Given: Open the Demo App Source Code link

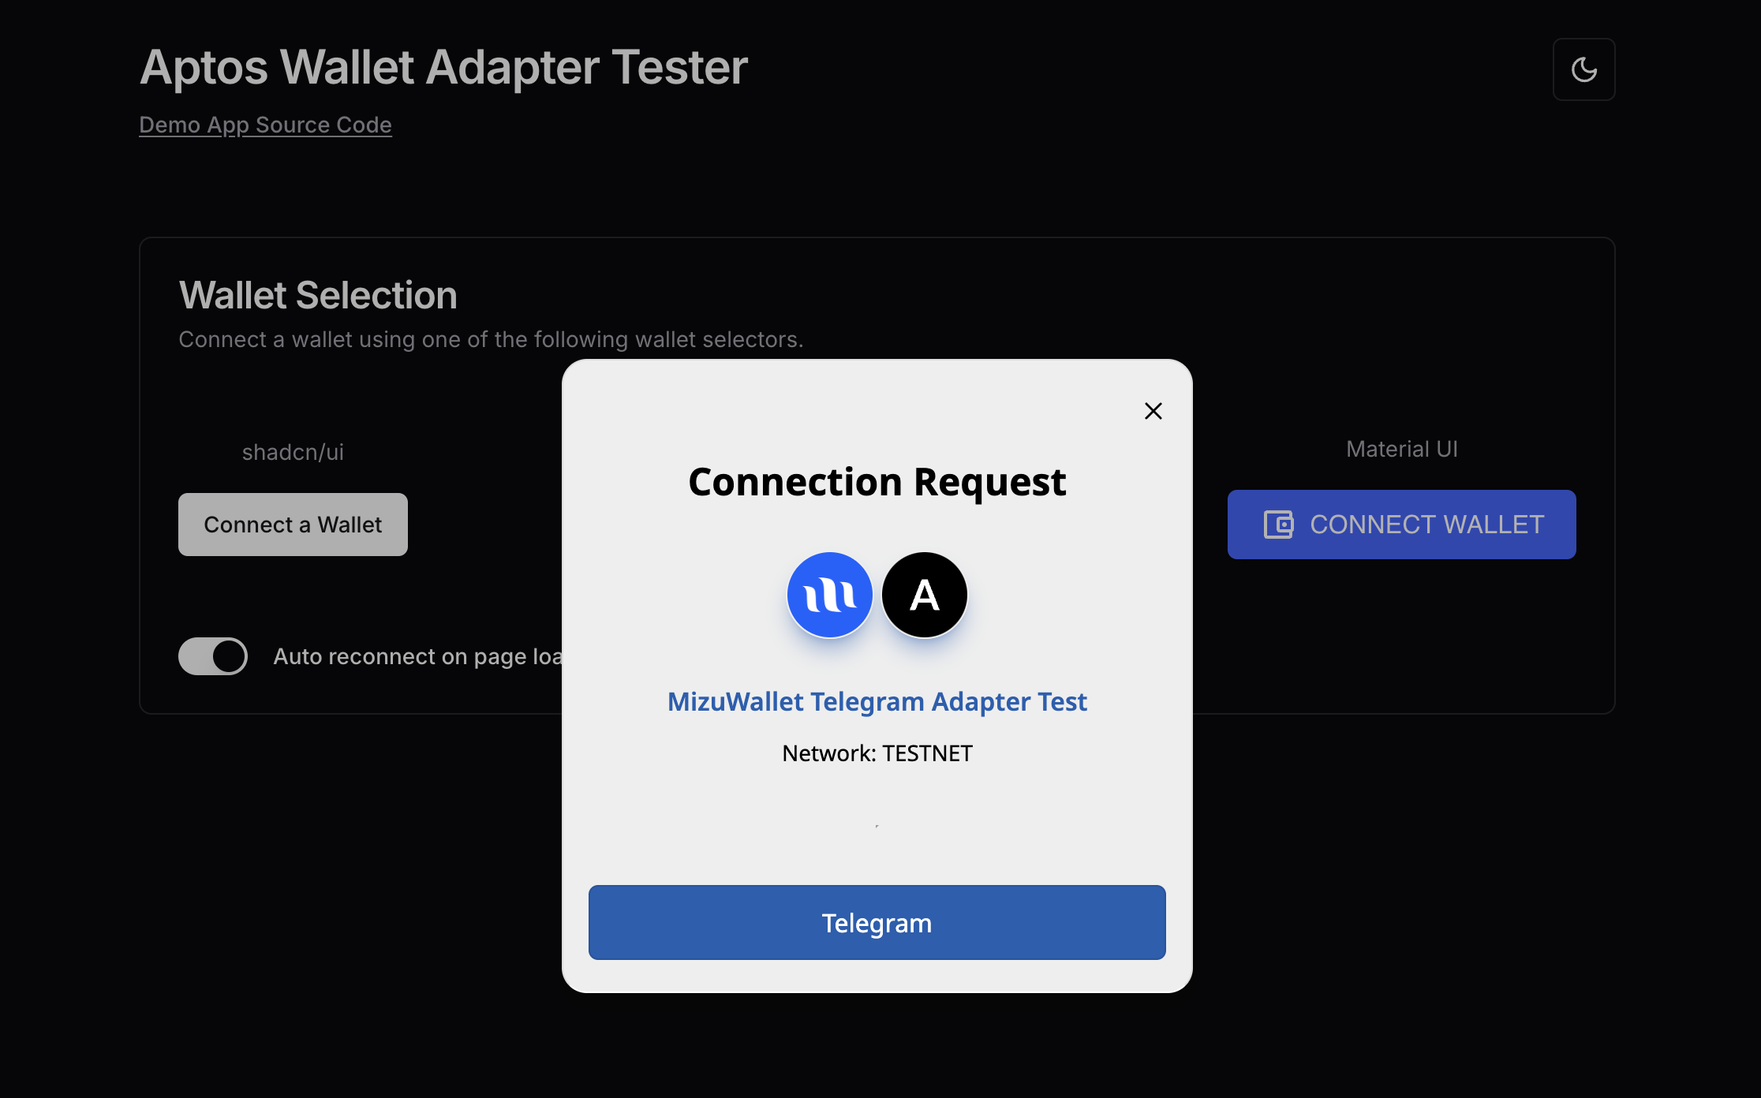Looking at the screenshot, I should click(265, 125).
